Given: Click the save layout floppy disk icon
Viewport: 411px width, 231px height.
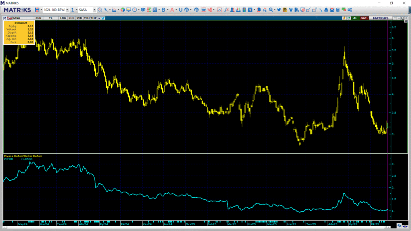Looking at the screenshot, I should [x=37, y=10].
